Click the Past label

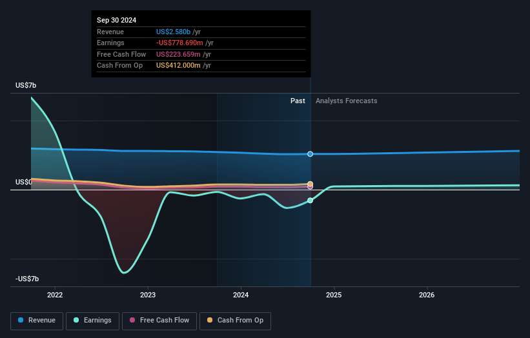click(298, 101)
